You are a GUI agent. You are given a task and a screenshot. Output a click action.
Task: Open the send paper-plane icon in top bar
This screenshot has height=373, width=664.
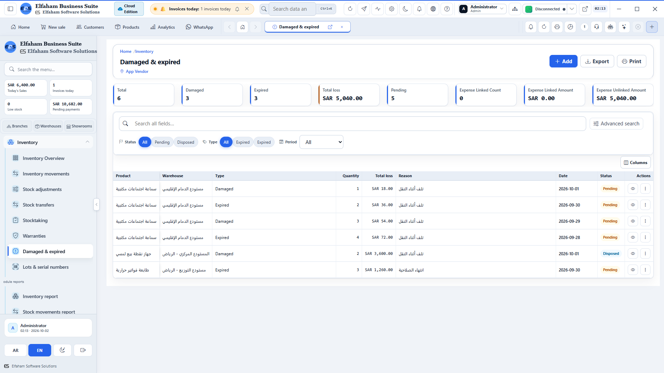point(364,9)
